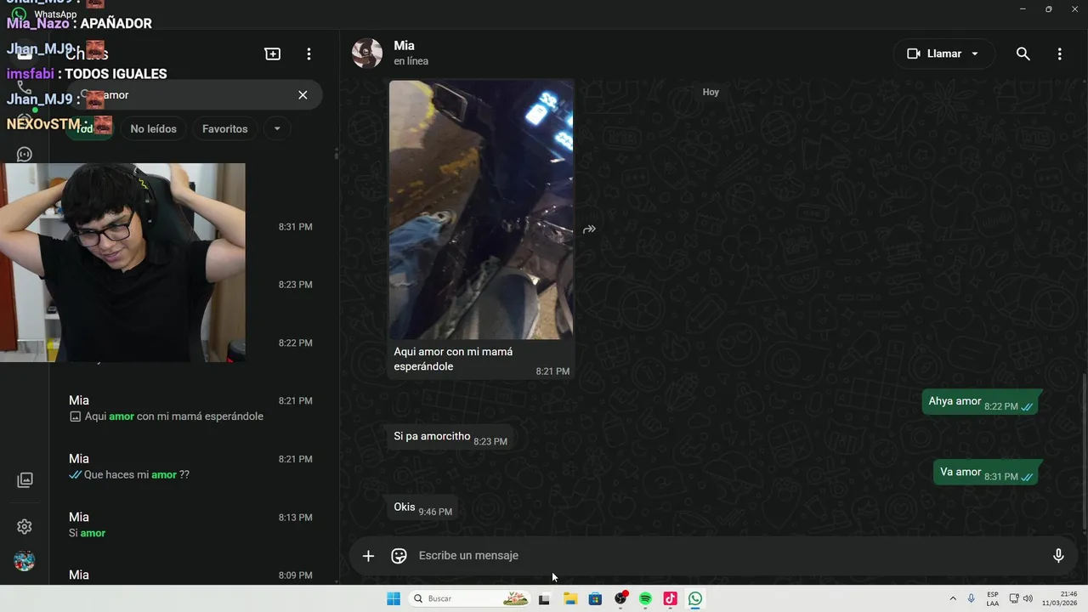1088x612 pixels.
Task: Open contact info via 'Mia' header name
Action: 404,46
